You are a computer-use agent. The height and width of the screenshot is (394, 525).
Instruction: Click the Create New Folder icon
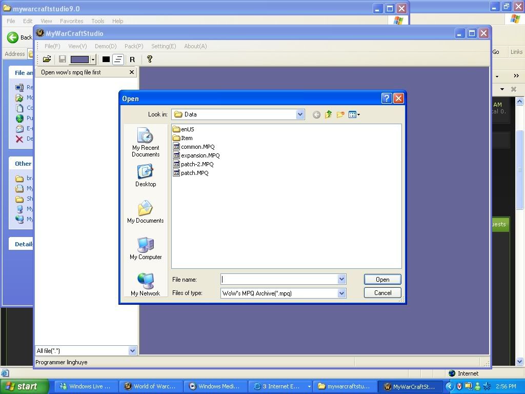(340, 114)
